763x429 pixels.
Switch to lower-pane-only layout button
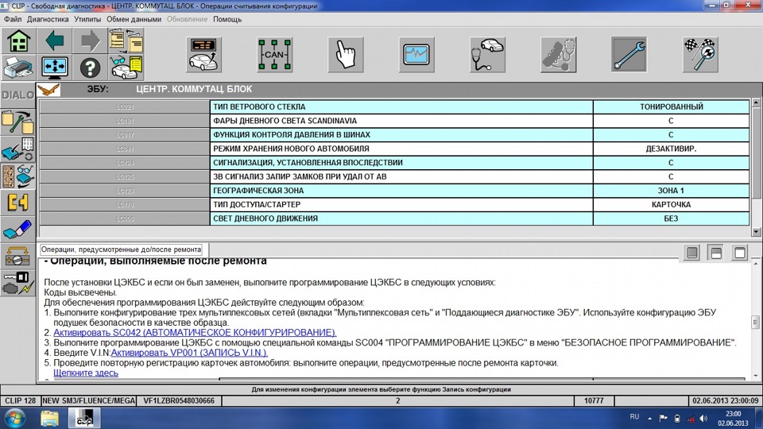click(x=692, y=253)
